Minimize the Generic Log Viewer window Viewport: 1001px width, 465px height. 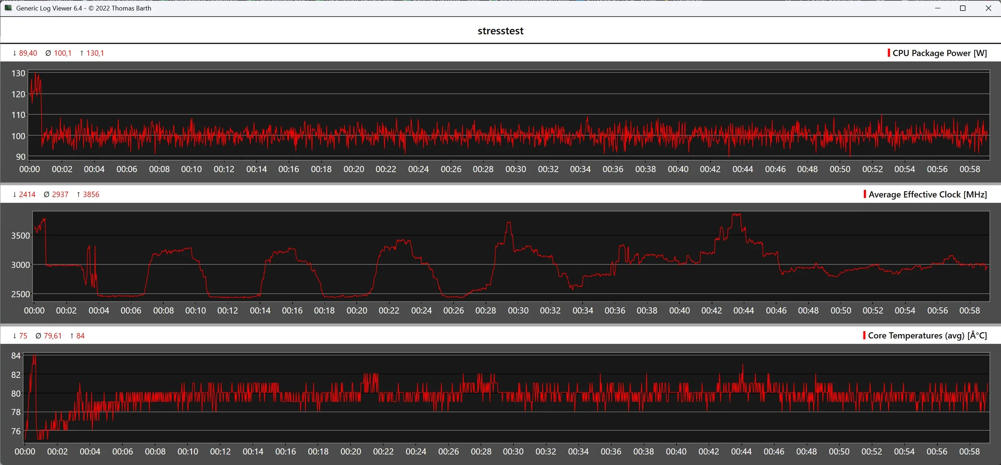938,8
